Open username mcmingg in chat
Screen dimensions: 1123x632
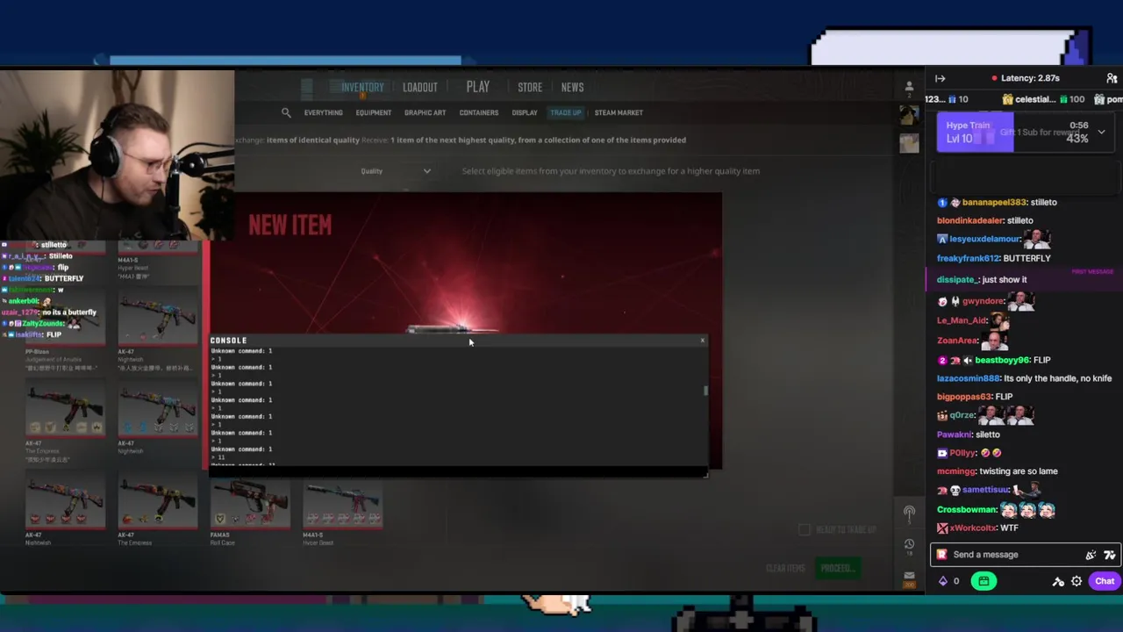pyautogui.click(x=955, y=471)
